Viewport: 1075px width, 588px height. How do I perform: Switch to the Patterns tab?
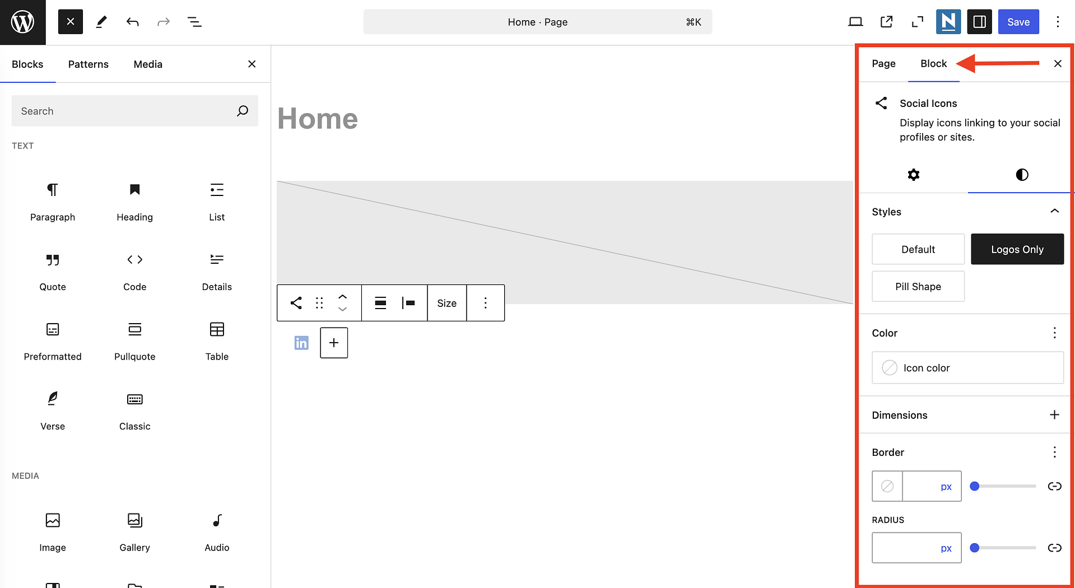click(x=89, y=64)
